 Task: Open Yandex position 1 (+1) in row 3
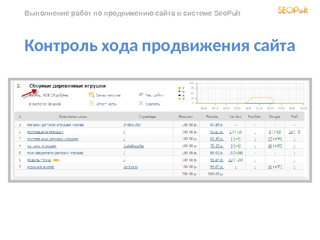point(236,139)
